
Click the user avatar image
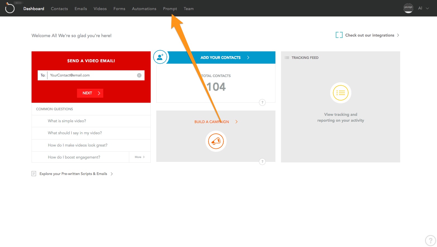[408, 8]
